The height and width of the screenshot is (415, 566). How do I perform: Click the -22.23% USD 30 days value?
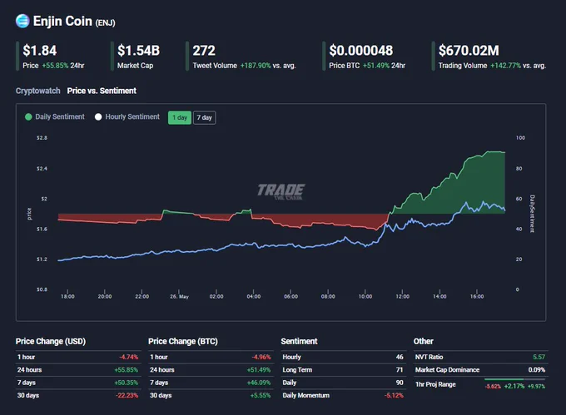pyautogui.click(x=127, y=396)
